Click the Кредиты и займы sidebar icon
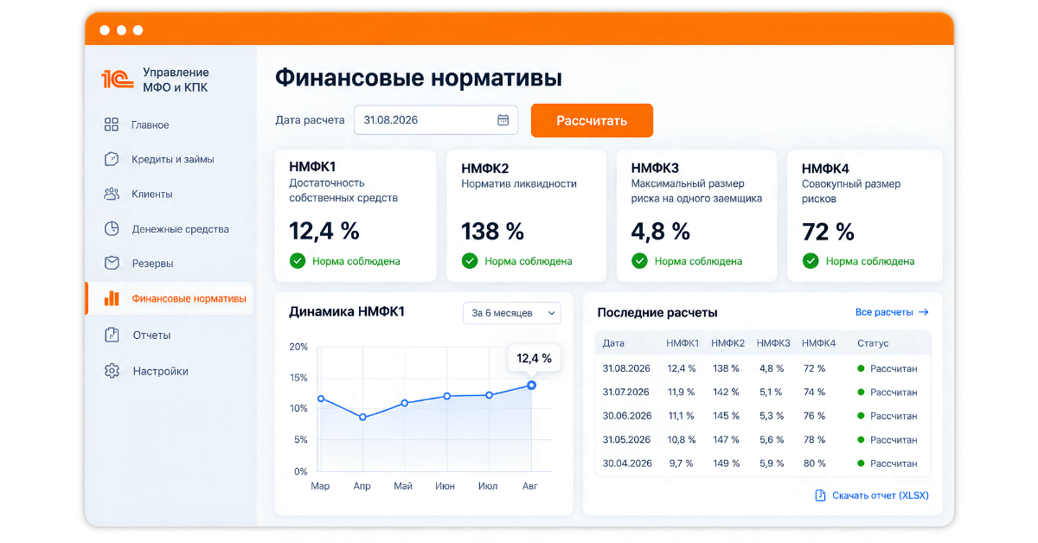The image size is (1038, 543). coord(111,159)
